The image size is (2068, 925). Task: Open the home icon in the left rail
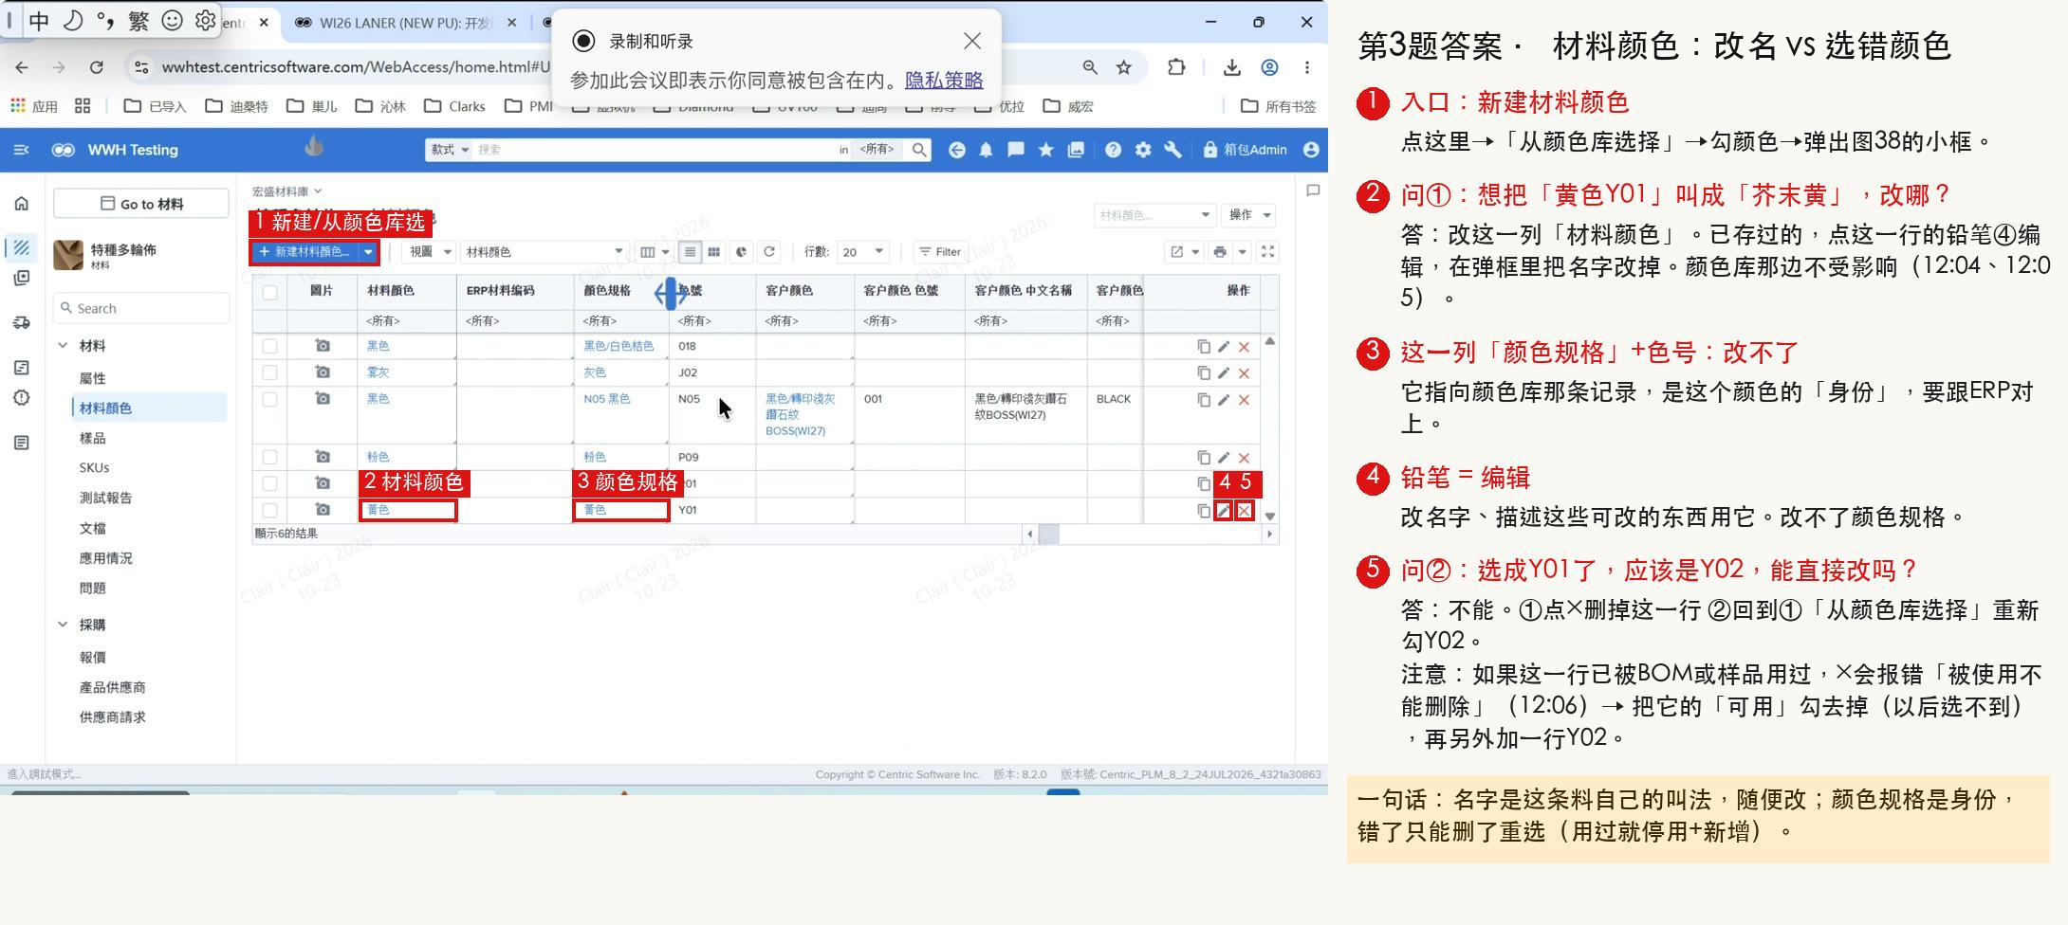22,203
